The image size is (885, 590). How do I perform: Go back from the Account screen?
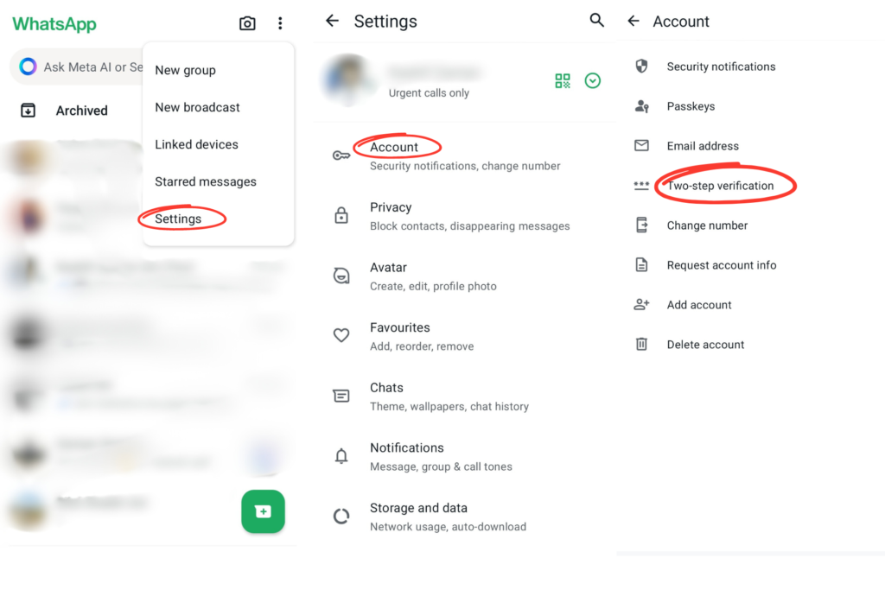pos(634,21)
